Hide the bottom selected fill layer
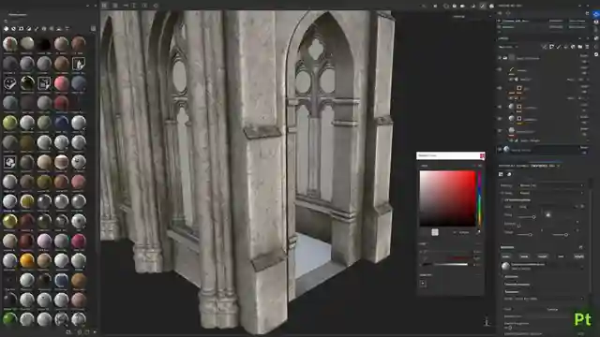 point(500,150)
